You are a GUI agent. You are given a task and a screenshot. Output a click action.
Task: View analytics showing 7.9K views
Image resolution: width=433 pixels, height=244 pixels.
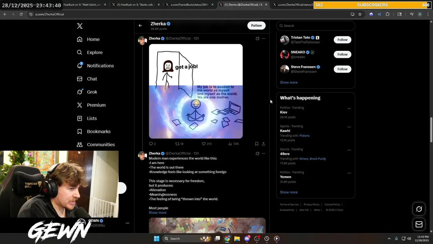tap(233, 144)
